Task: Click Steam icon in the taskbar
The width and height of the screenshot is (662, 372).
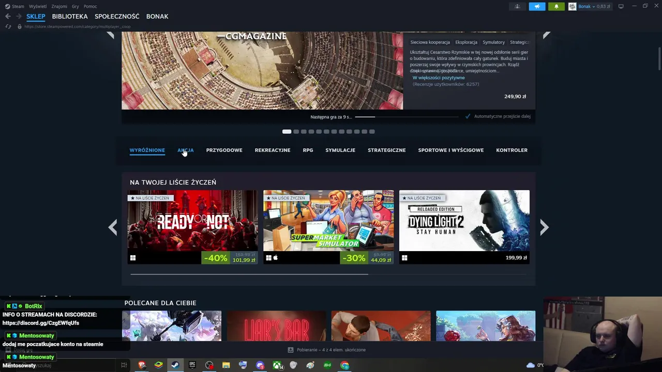Action: coord(175,365)
